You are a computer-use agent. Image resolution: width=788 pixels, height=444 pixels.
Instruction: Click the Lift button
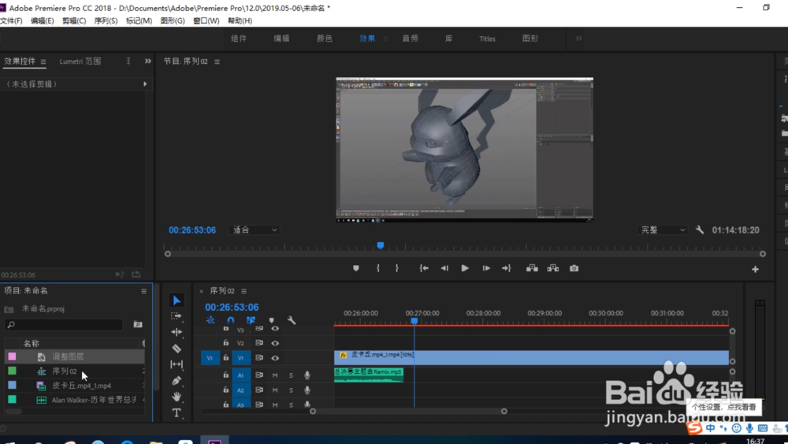coord(532,268)
